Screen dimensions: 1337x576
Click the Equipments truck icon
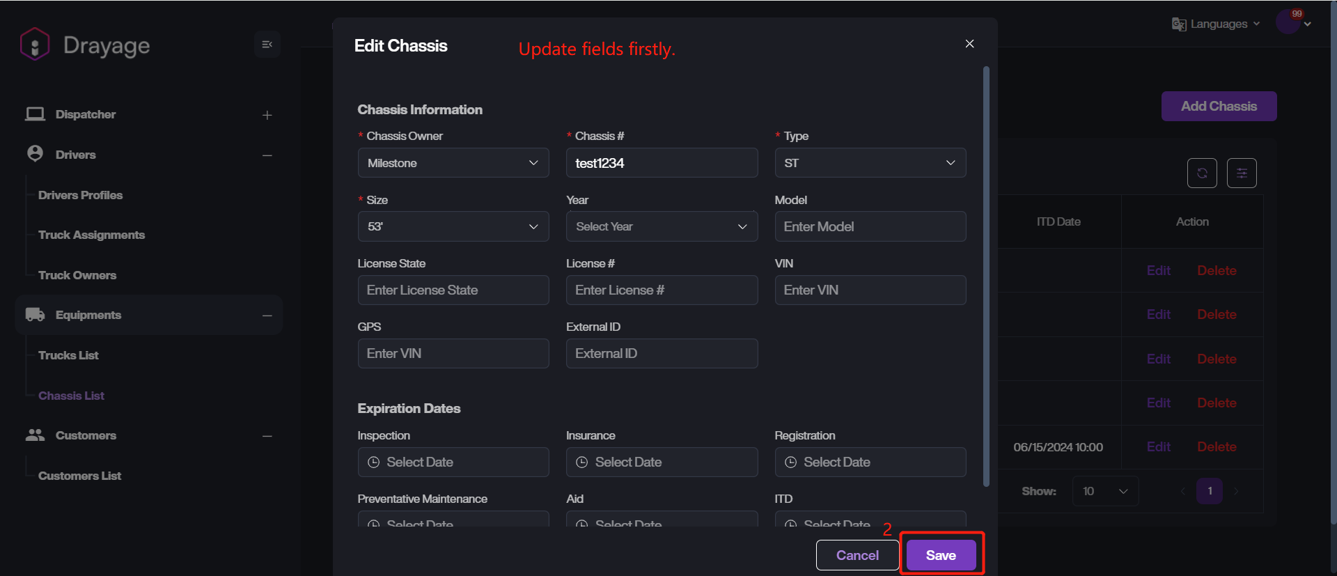click(x=35, y=315)
